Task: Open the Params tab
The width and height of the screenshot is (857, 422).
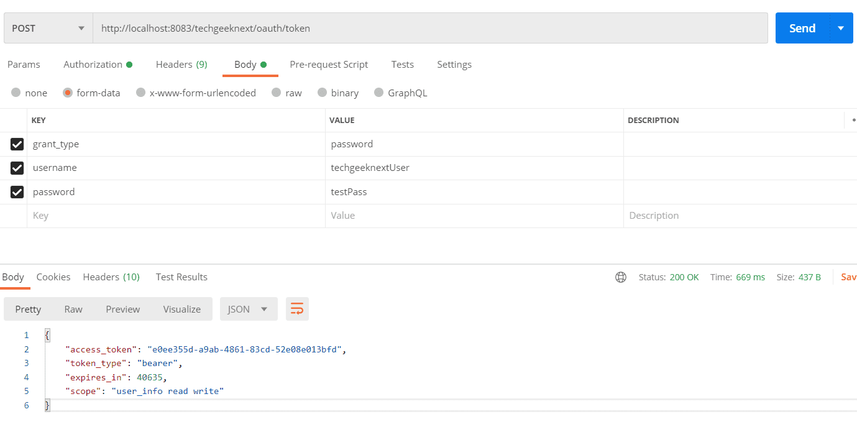Action: 24,65
